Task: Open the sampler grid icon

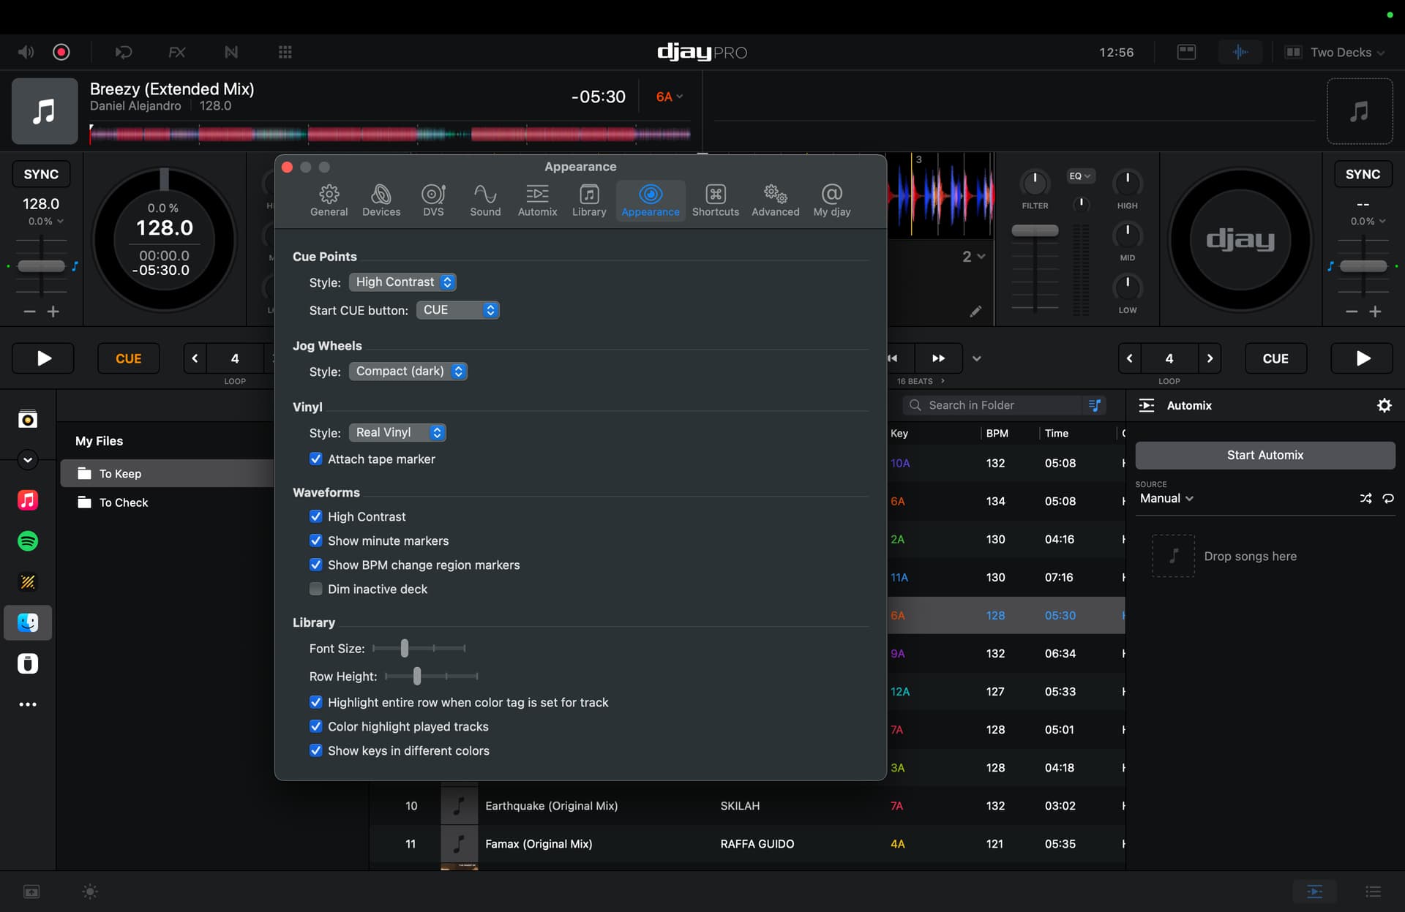Action: point(285,52)
